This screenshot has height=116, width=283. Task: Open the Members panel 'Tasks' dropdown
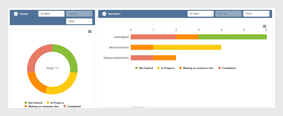point(256,13)
